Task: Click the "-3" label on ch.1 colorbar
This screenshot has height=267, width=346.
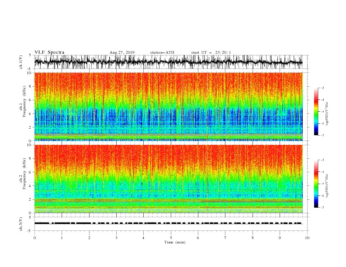Action: [x=322, y=88]
